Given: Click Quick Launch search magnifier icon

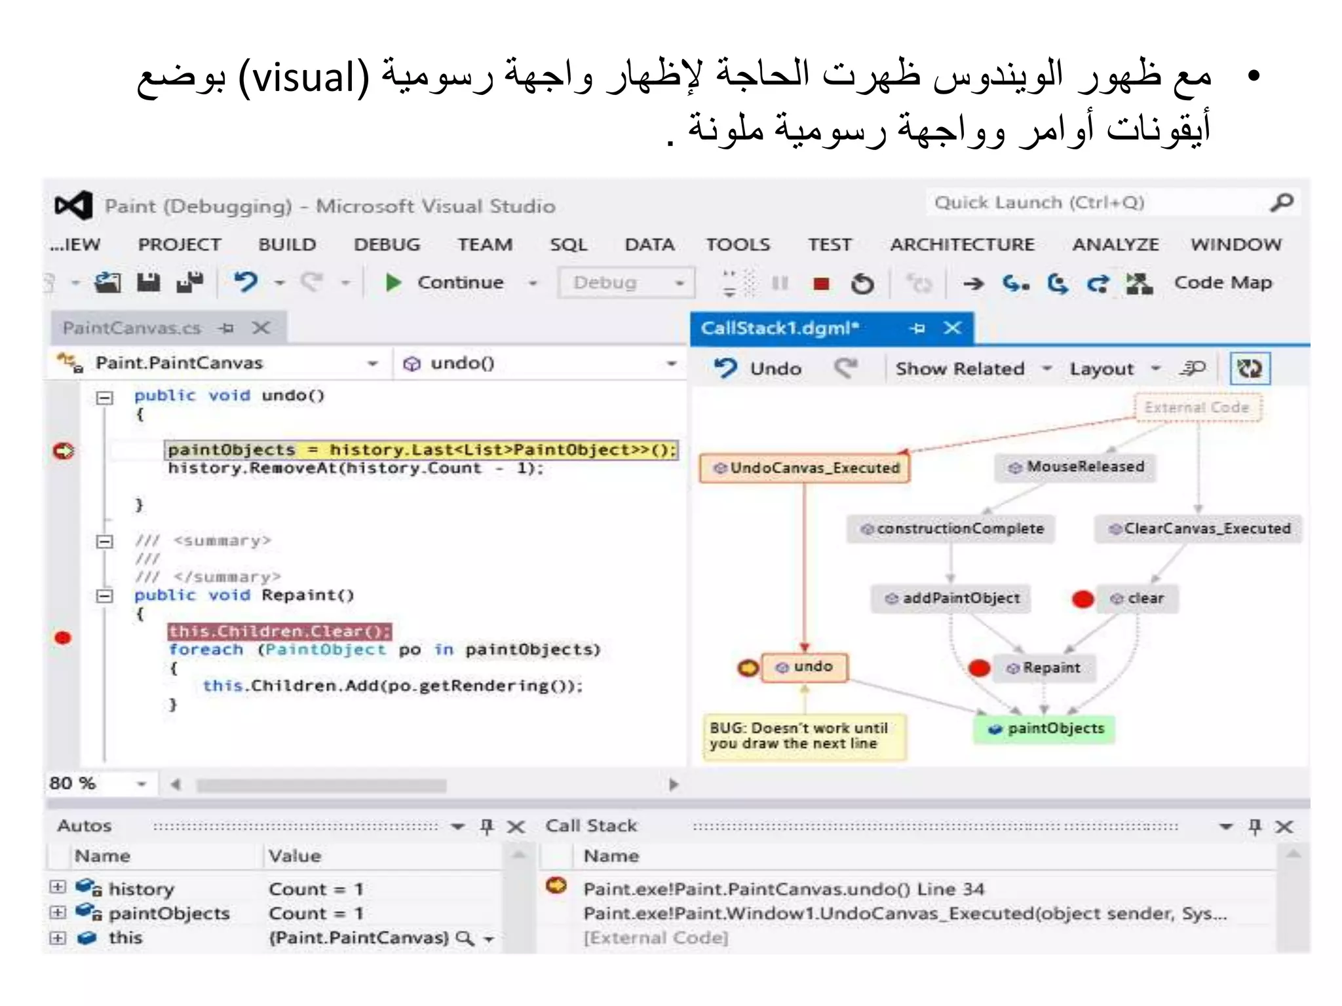Looking at the screenshot, I should point(1281,202).
